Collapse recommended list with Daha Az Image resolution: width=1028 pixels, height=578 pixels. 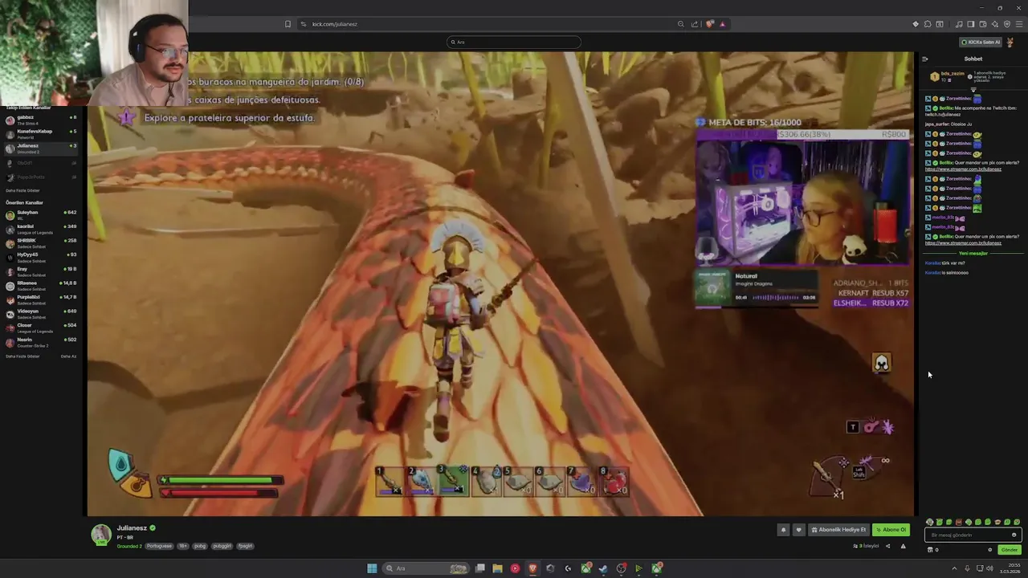tap(68, 356)
